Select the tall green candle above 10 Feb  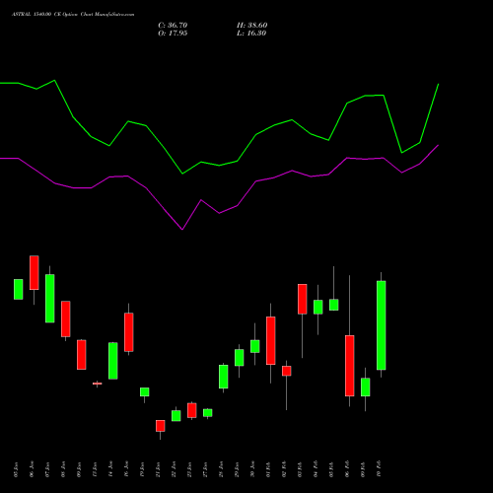[x=382, y=325]
